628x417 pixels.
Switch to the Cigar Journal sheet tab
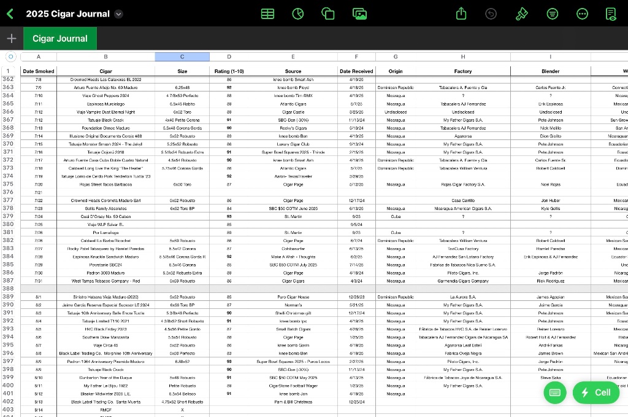pos(60,38)
